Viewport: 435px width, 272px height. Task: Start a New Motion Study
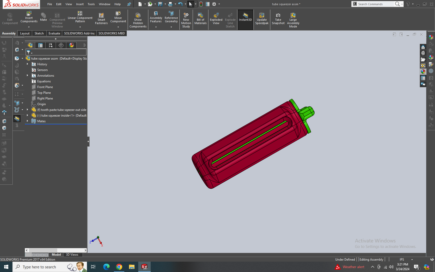pyautogui.click(x=186, y=20)
